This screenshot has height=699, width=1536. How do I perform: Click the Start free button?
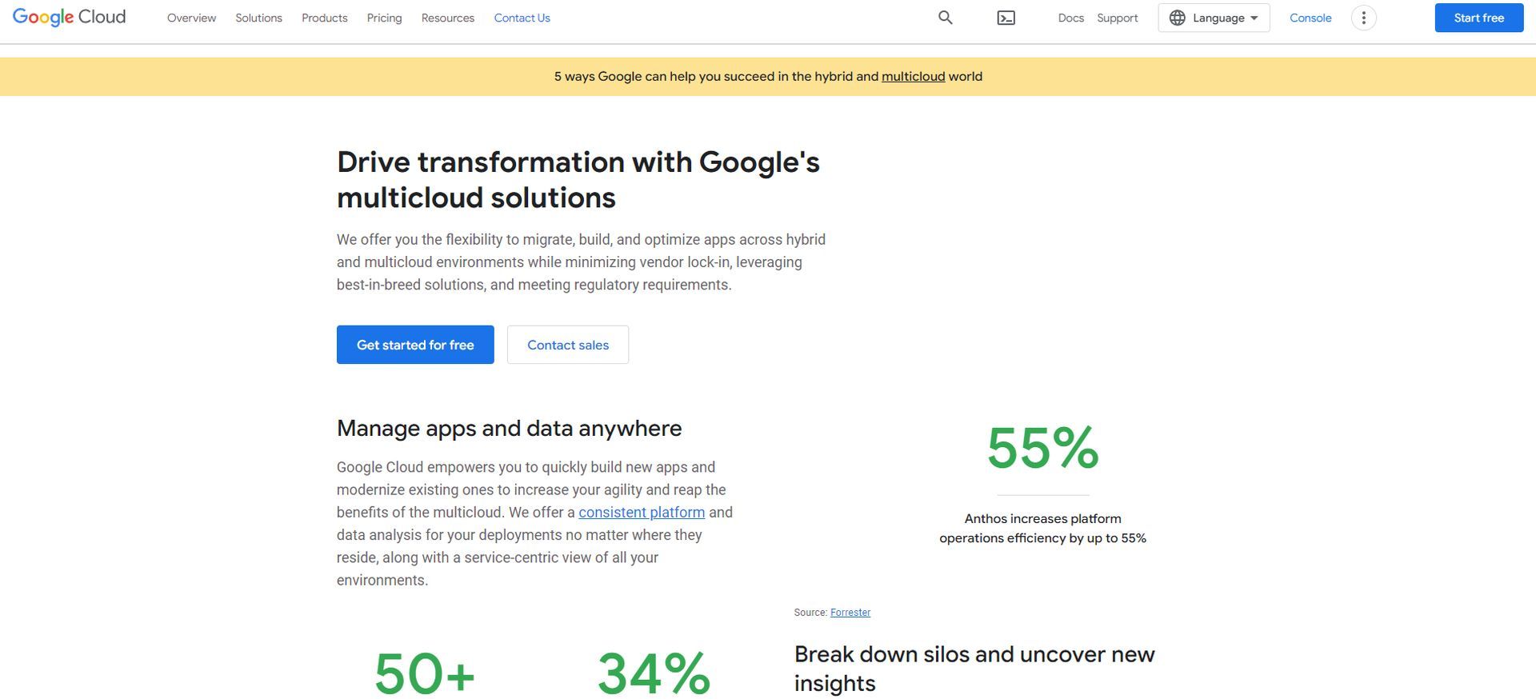1478,18
